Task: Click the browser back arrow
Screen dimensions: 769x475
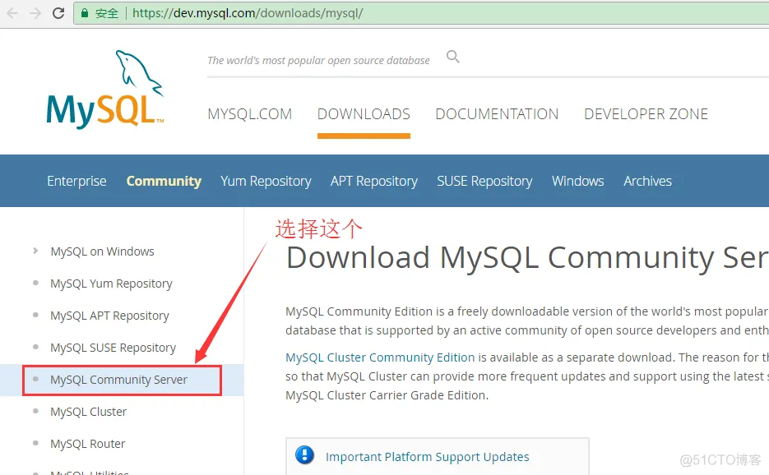Action: point(12,13)
